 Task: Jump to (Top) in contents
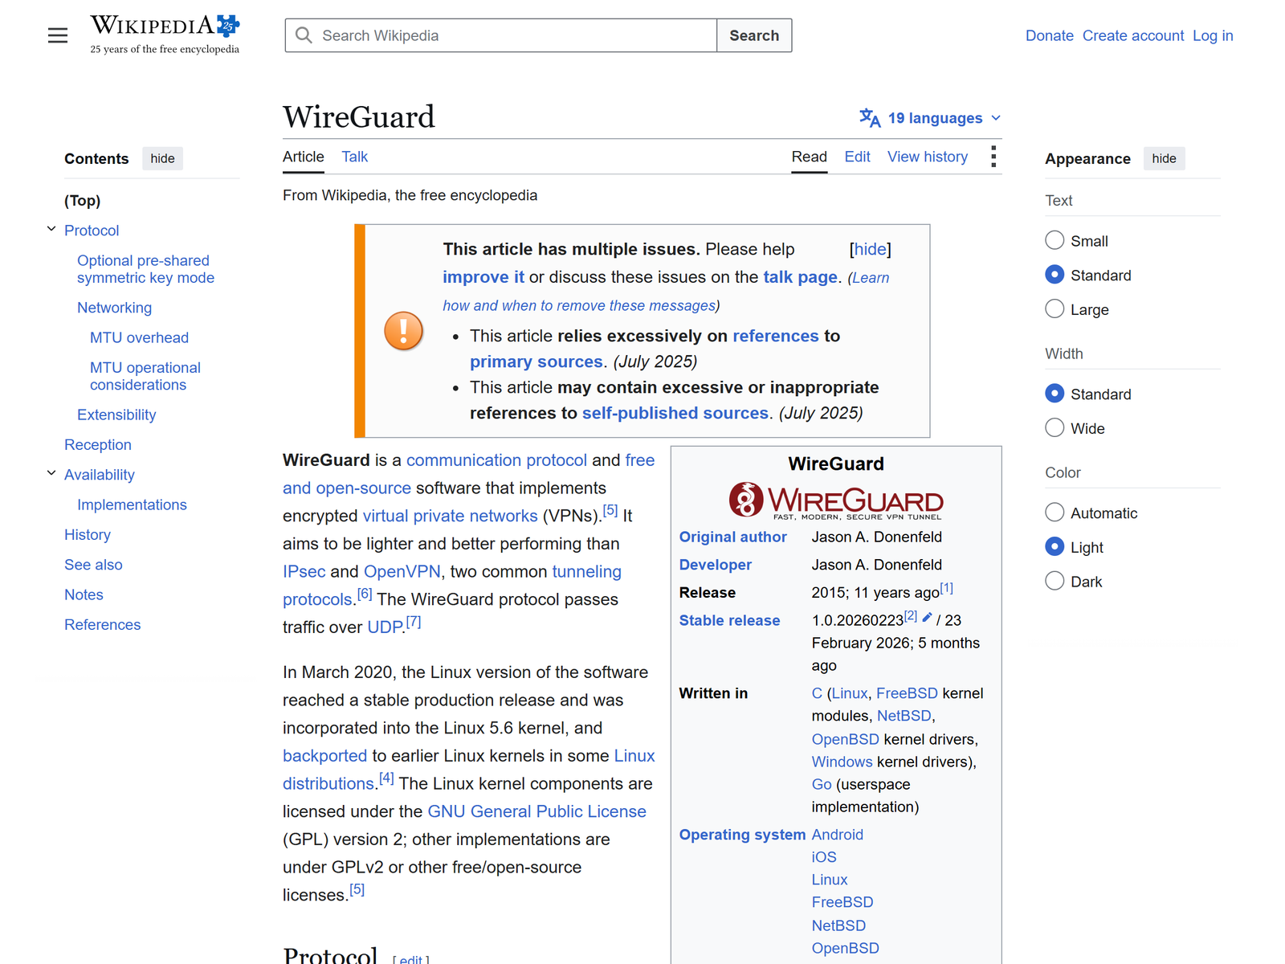82,200
